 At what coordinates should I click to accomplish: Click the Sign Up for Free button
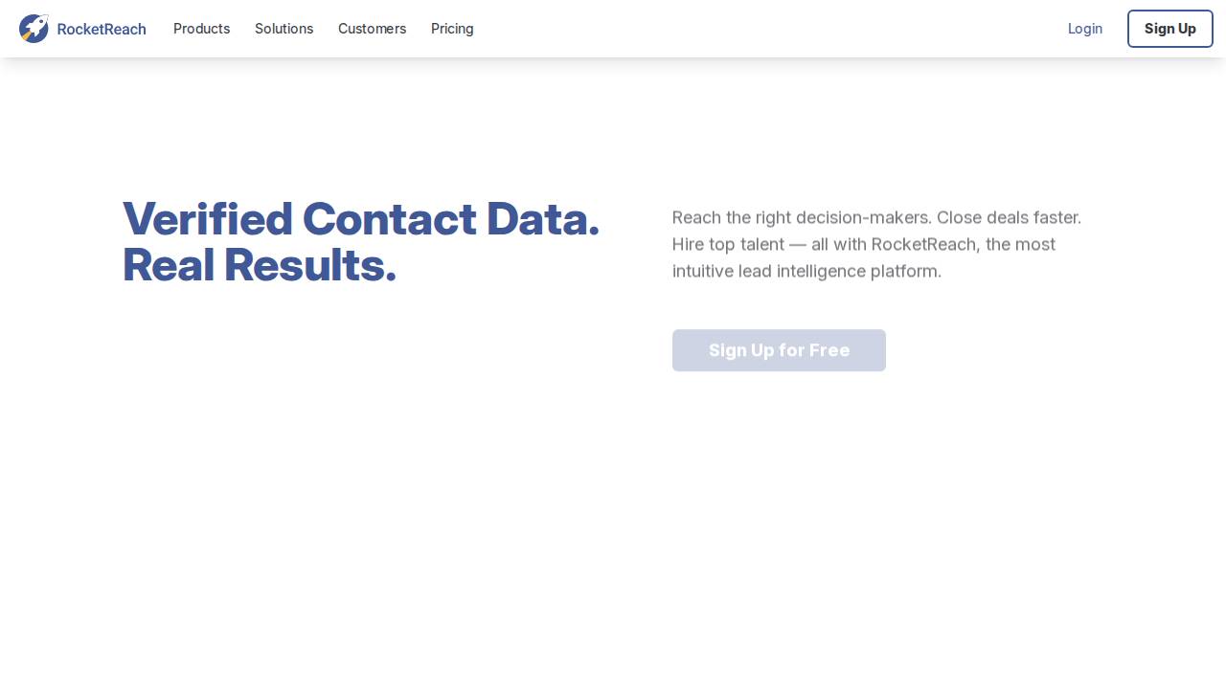click(779, 350)
